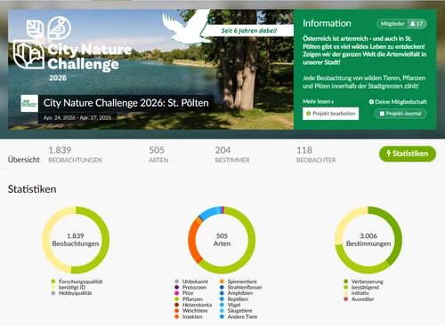445x326 pixels.
Task: Open the 118 Beobachter tab
Action: [316, 155]
